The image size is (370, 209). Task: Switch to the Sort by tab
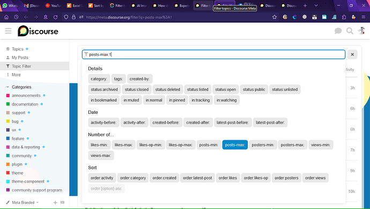[x=96, y=5]
